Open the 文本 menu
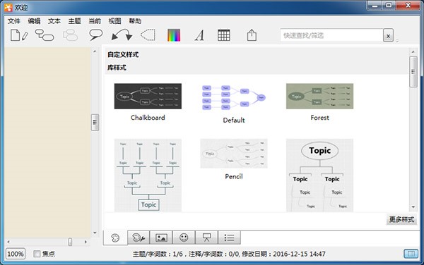The height and width of the screenshot is (265, 424). tap(54, 21)
